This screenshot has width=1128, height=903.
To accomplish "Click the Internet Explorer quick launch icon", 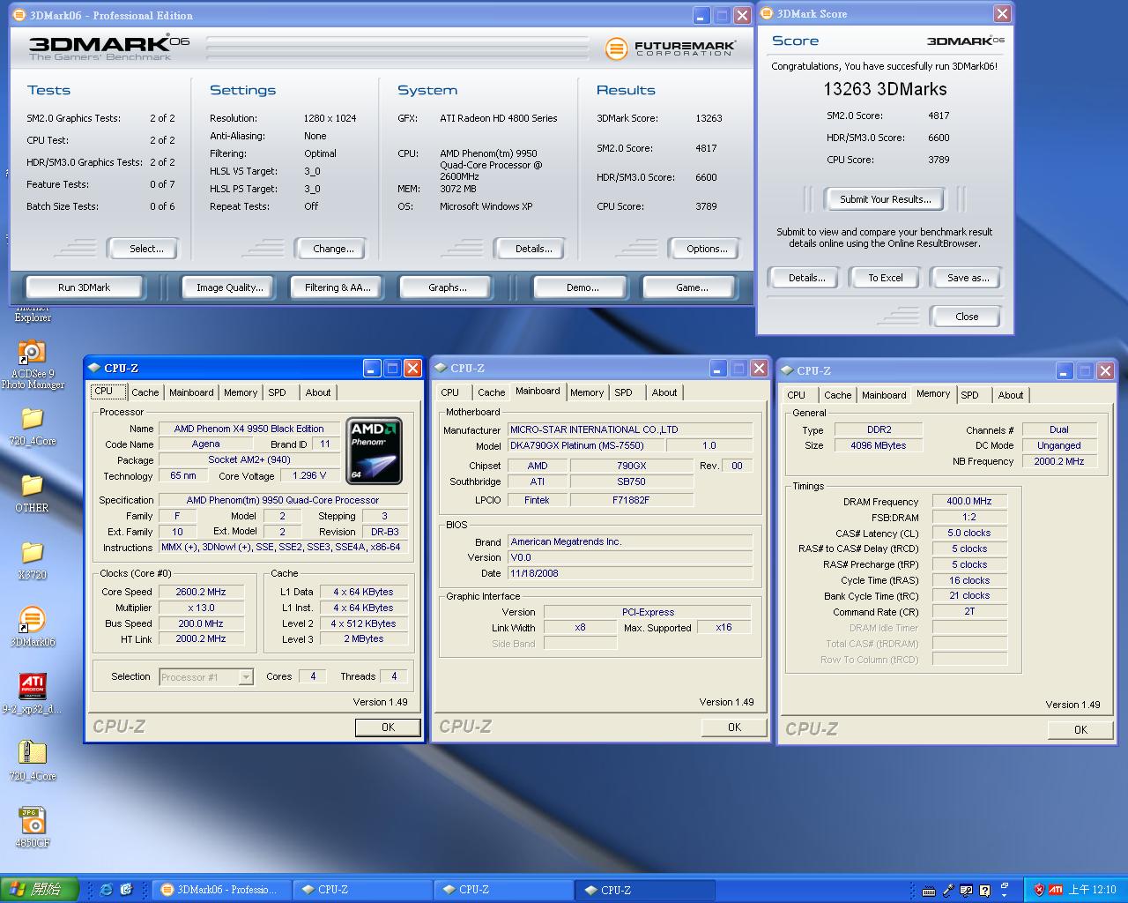I will tap(107, 890).
